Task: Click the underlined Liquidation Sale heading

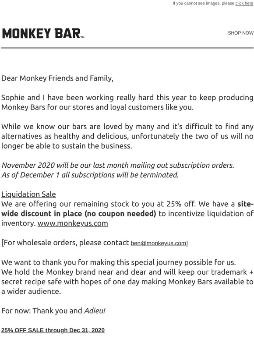Action: pos(28,194)
